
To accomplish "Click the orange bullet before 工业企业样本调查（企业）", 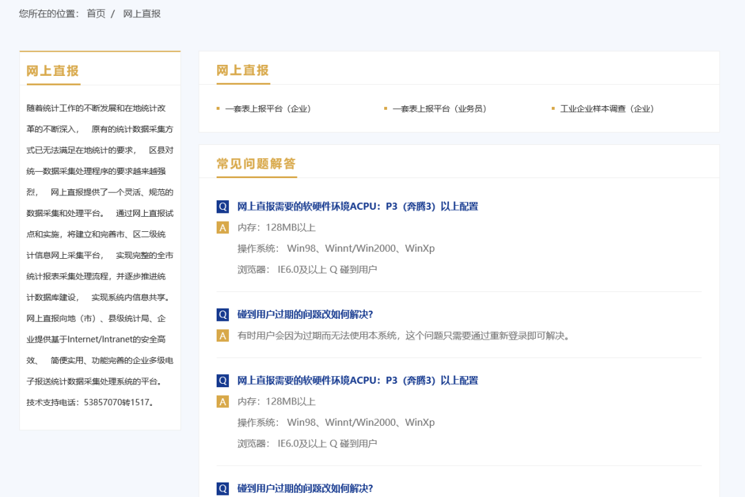I will (x=553, y=108).
